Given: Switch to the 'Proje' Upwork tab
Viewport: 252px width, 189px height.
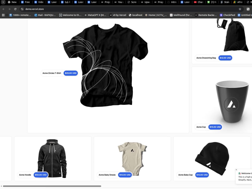Looking at the screenshot, I should 106,2.
